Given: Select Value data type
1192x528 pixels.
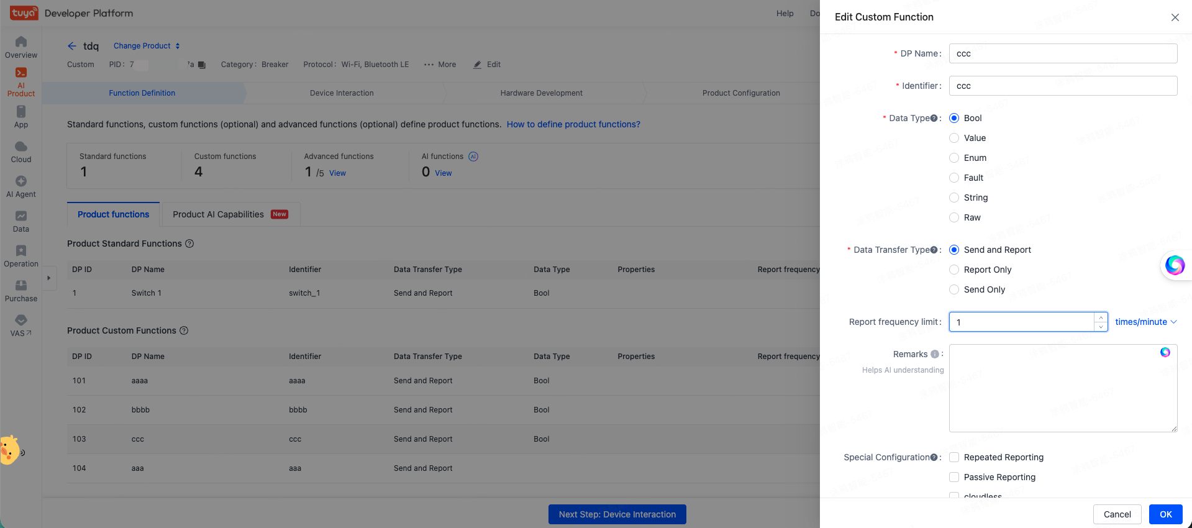Looking at the screenshot, I should [954, 138].
